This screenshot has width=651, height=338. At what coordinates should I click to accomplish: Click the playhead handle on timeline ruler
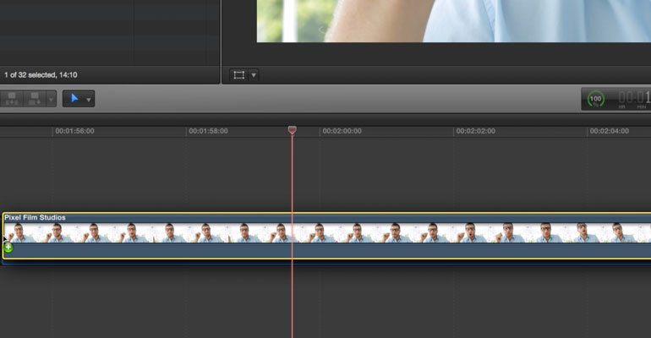click(x=292, y=130)
